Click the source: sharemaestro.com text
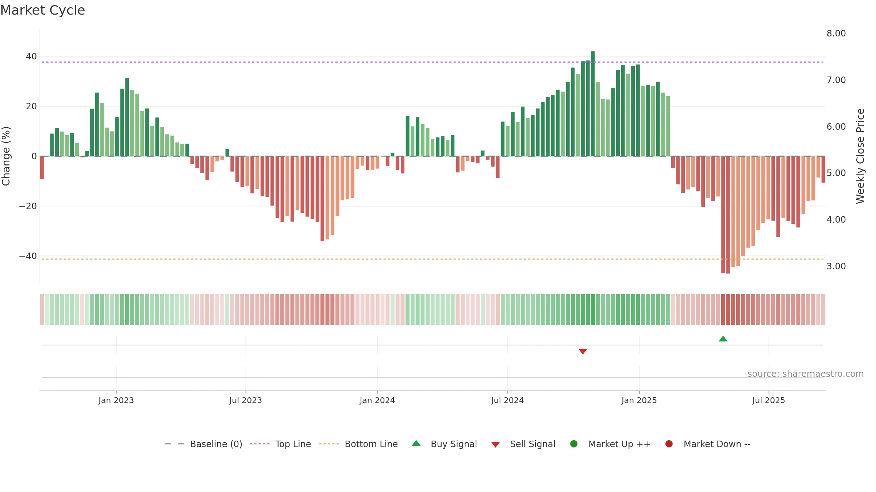Image resolution: width=876 pixels, height=492 pixels. 806,374
